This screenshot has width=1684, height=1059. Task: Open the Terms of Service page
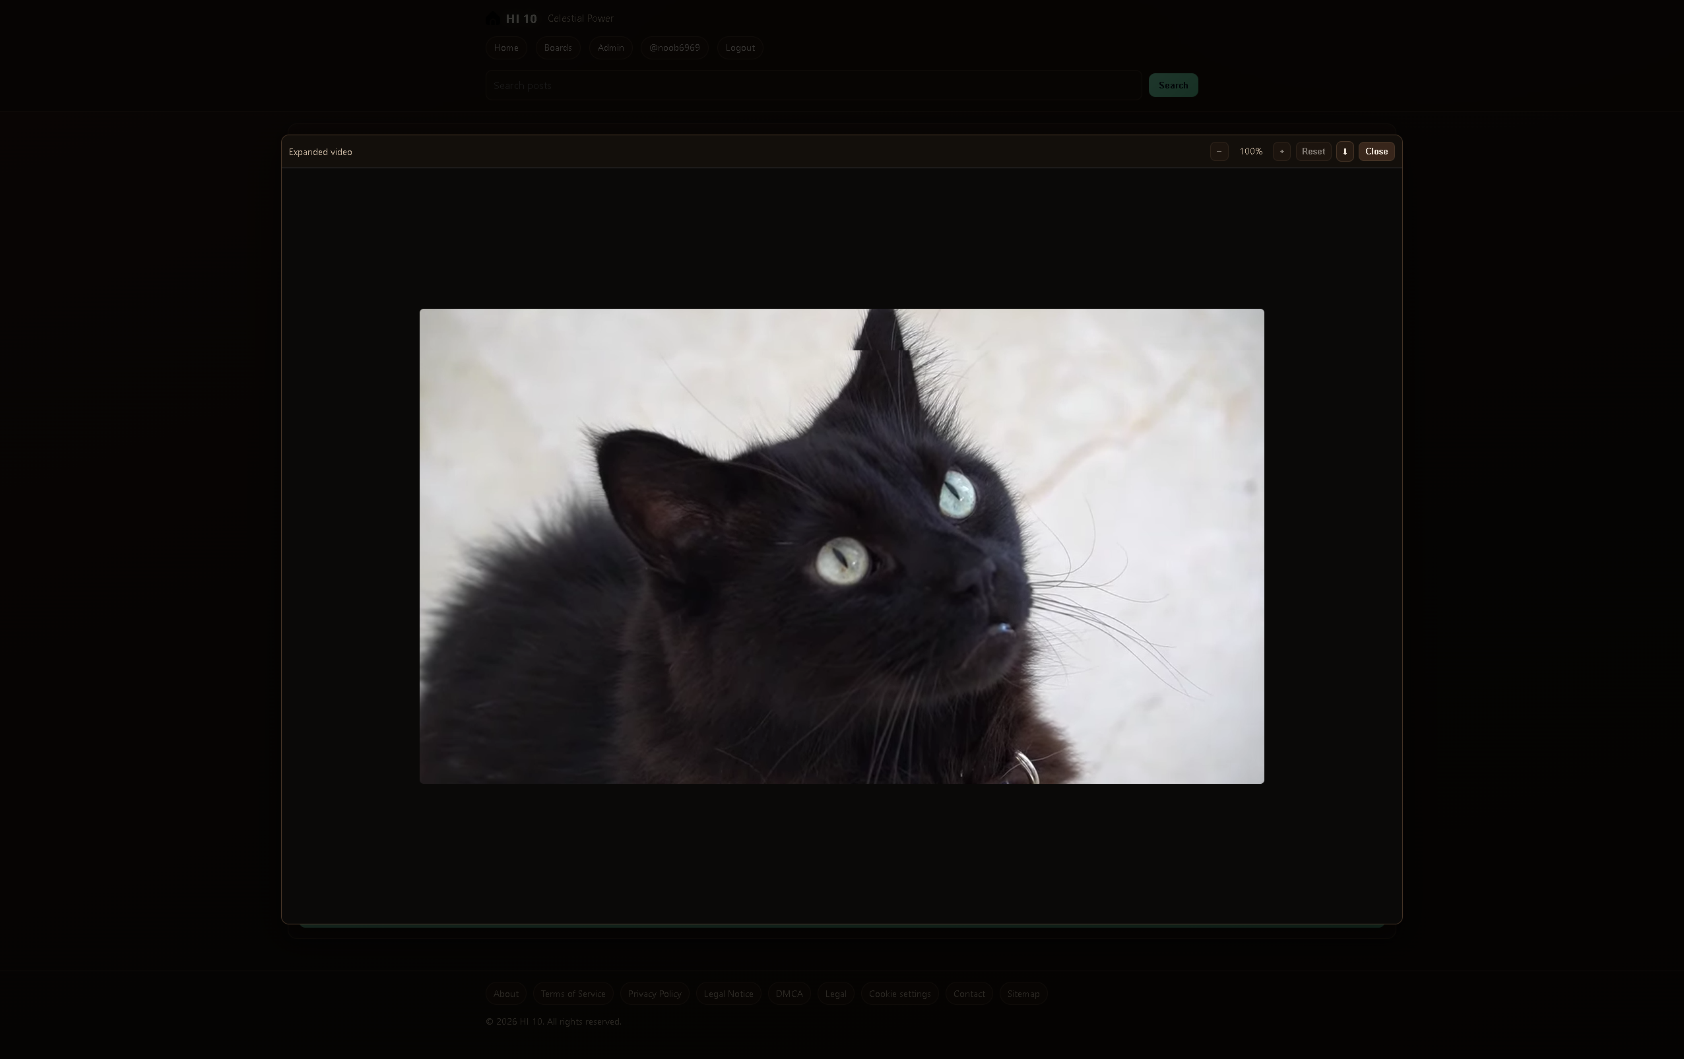(x=573, y=993)
